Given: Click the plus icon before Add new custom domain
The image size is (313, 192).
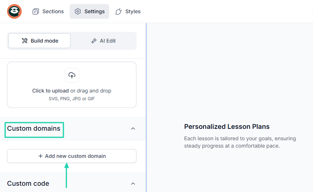Looking at the screenshot, I should coord(41,156).
